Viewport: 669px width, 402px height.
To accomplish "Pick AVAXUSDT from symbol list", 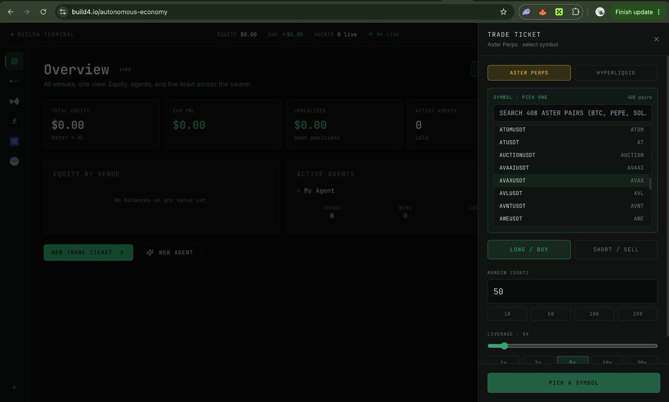I will click(571, 180).
